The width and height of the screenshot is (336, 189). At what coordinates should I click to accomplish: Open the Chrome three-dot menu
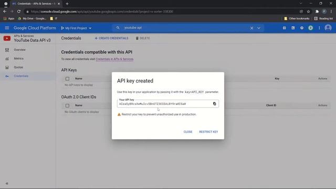331,12
